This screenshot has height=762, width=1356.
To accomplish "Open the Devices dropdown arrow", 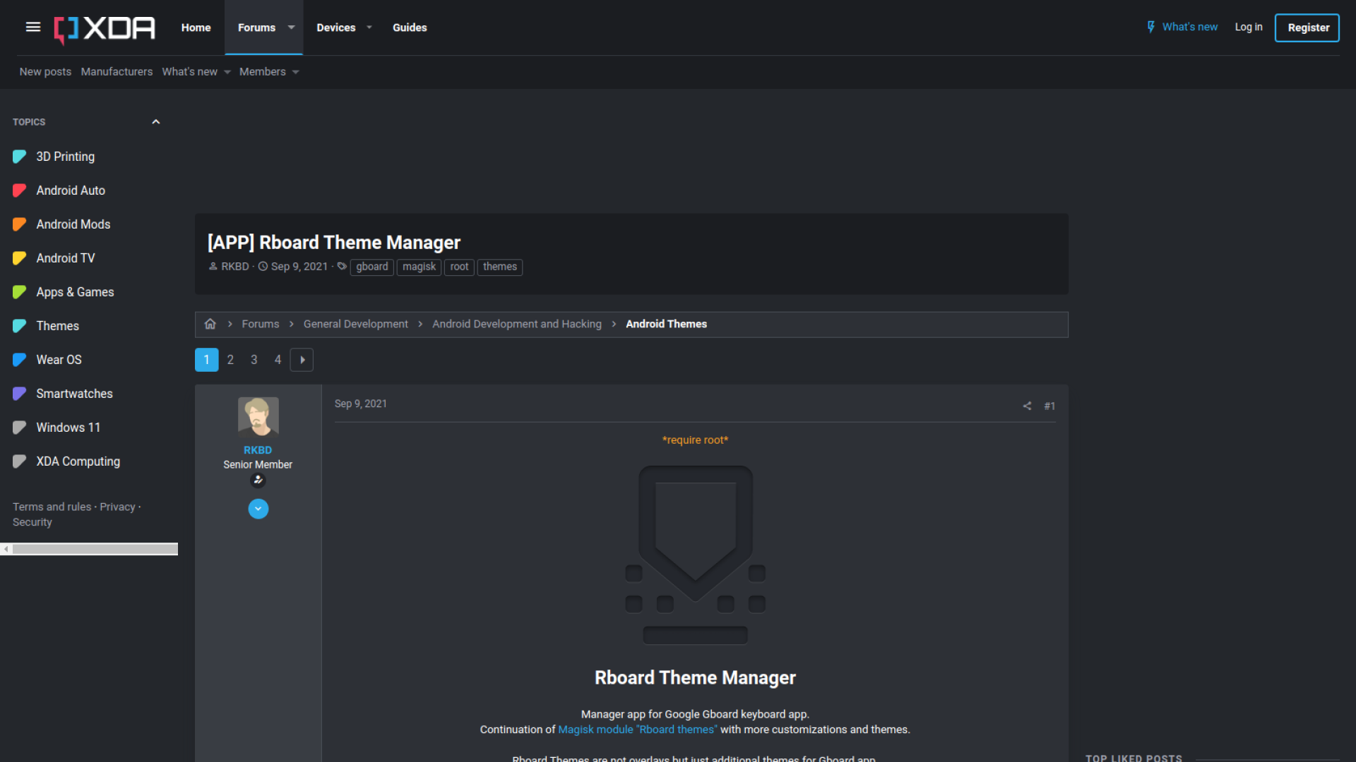I will pos(369,28).
